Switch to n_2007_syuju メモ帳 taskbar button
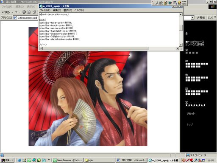217x163 pixels. (164, 160)
